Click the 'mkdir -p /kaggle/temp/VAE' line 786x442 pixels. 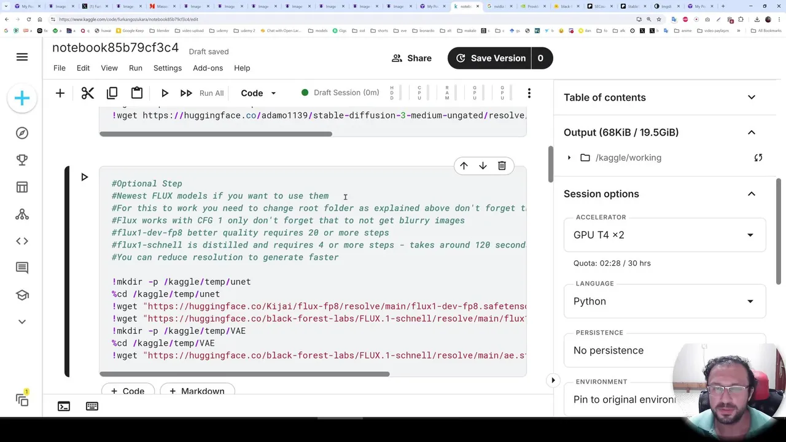coord(179,331)
